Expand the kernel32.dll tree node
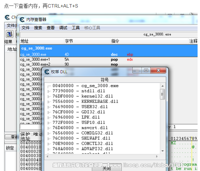 click(49, 97)
